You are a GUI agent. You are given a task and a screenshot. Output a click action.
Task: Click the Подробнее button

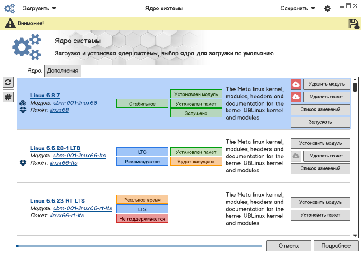coord(336,246)
